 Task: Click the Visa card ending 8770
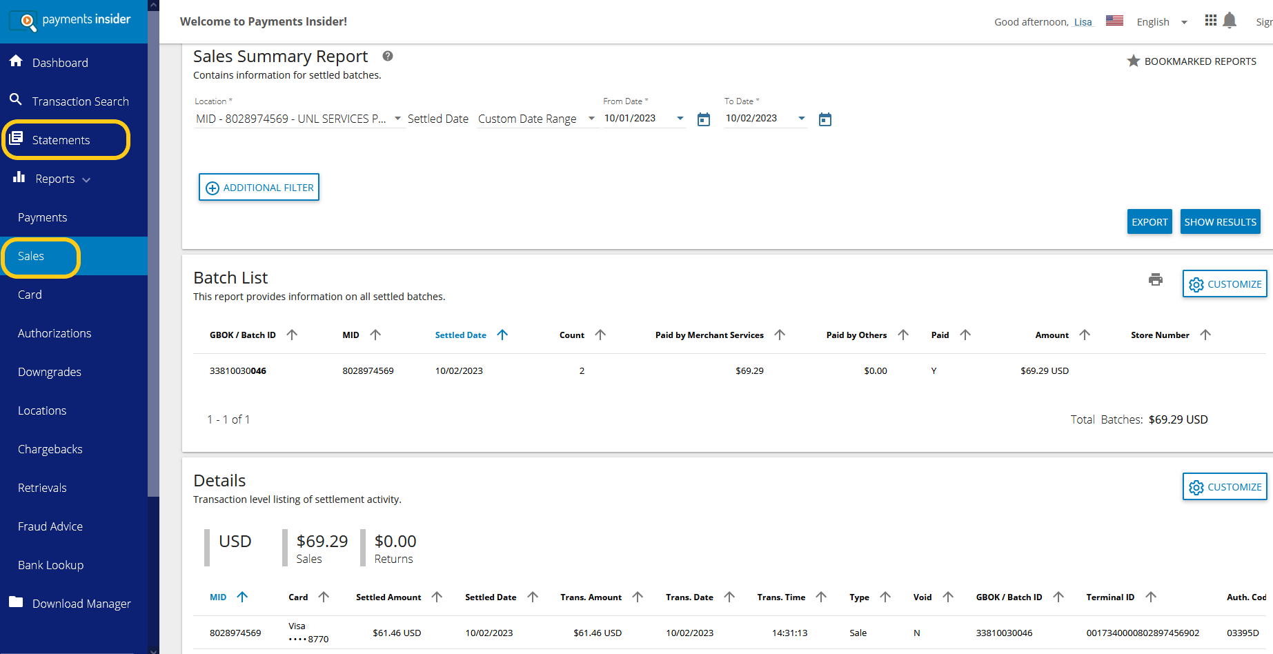pos(308,633)
